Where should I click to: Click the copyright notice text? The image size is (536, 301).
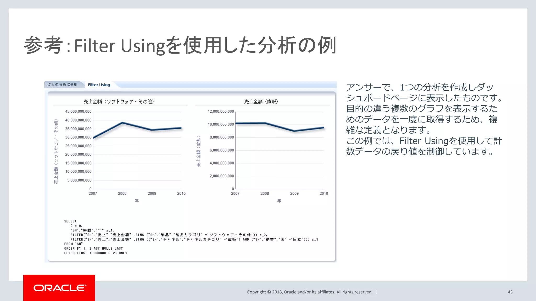(310, 292)
